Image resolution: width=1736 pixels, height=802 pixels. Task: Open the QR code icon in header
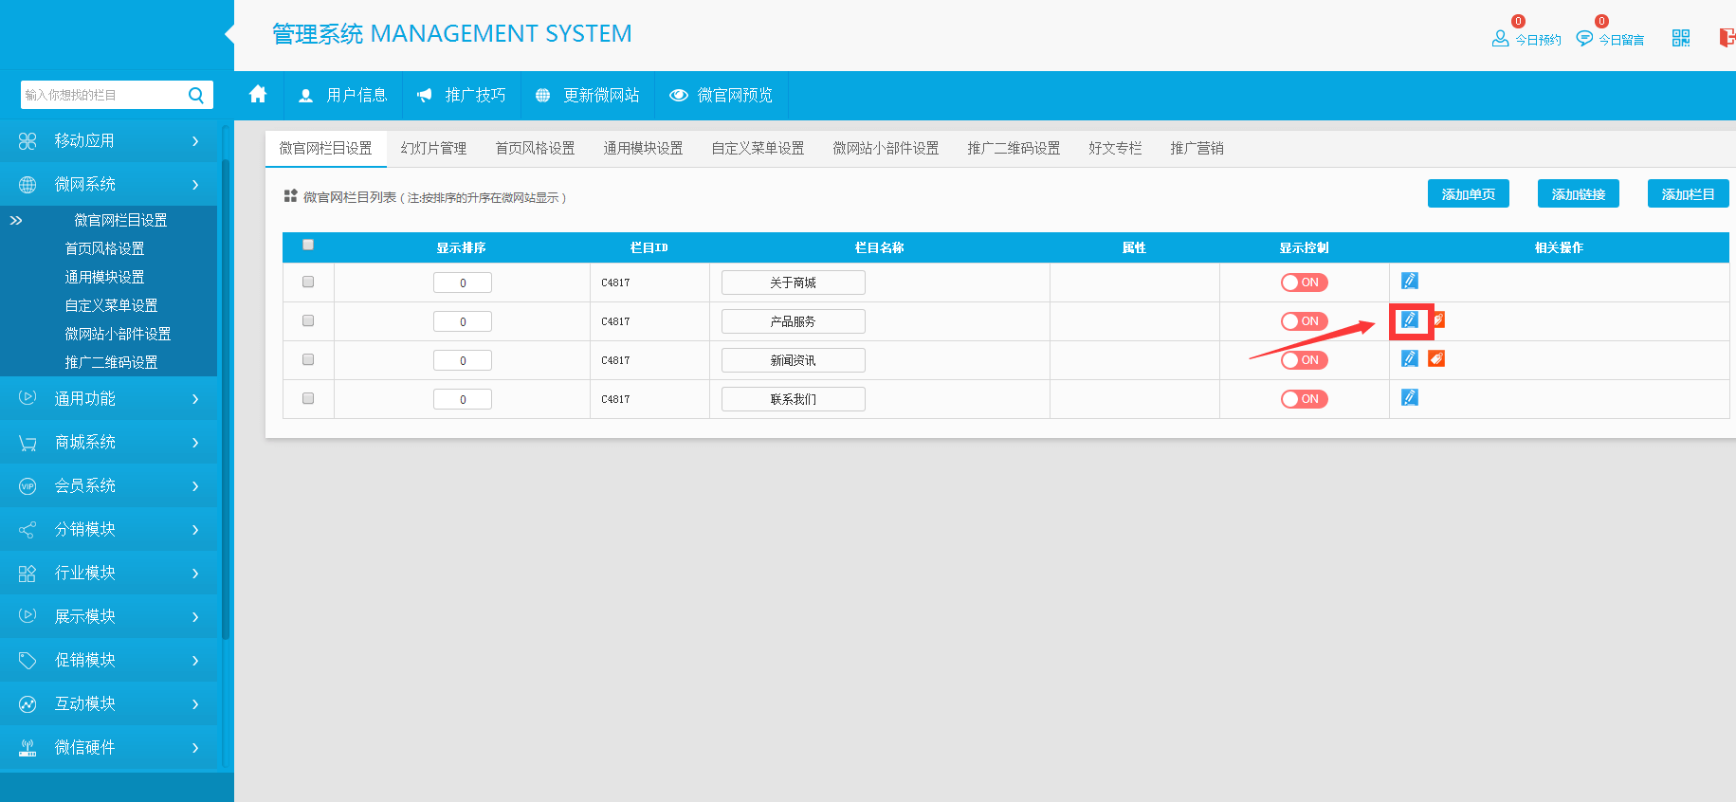click(x=1680, y=38)
